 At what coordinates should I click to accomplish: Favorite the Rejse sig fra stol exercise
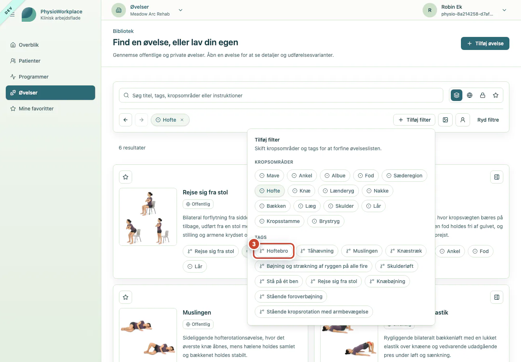pos(126,177)
